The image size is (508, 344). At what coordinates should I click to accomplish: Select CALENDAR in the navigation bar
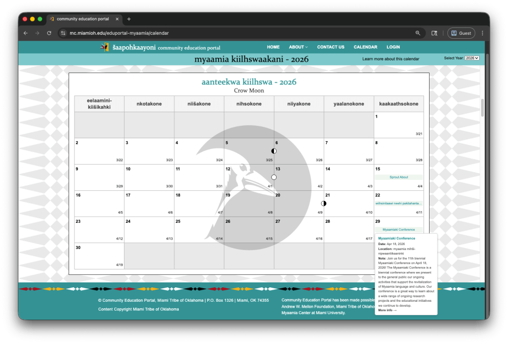click(365, 47)
